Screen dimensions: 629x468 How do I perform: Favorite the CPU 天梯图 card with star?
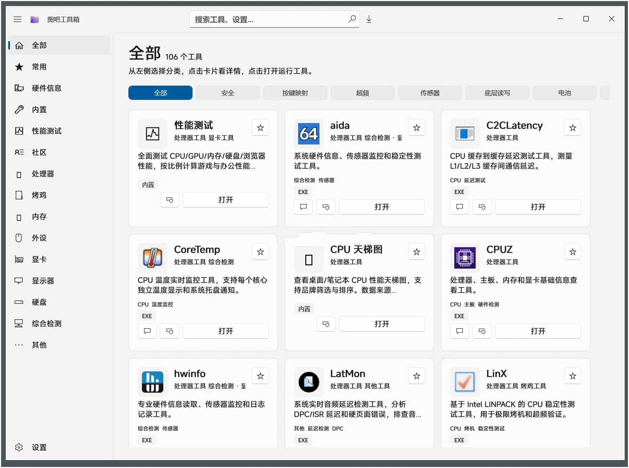(x=416, y=252)
